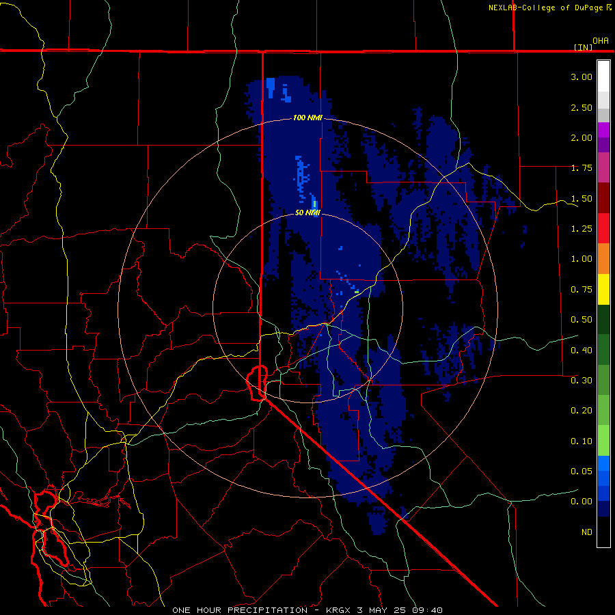Click the 0.20 legend value
This screenshot has height=615, width=615.
coord(582,411)
